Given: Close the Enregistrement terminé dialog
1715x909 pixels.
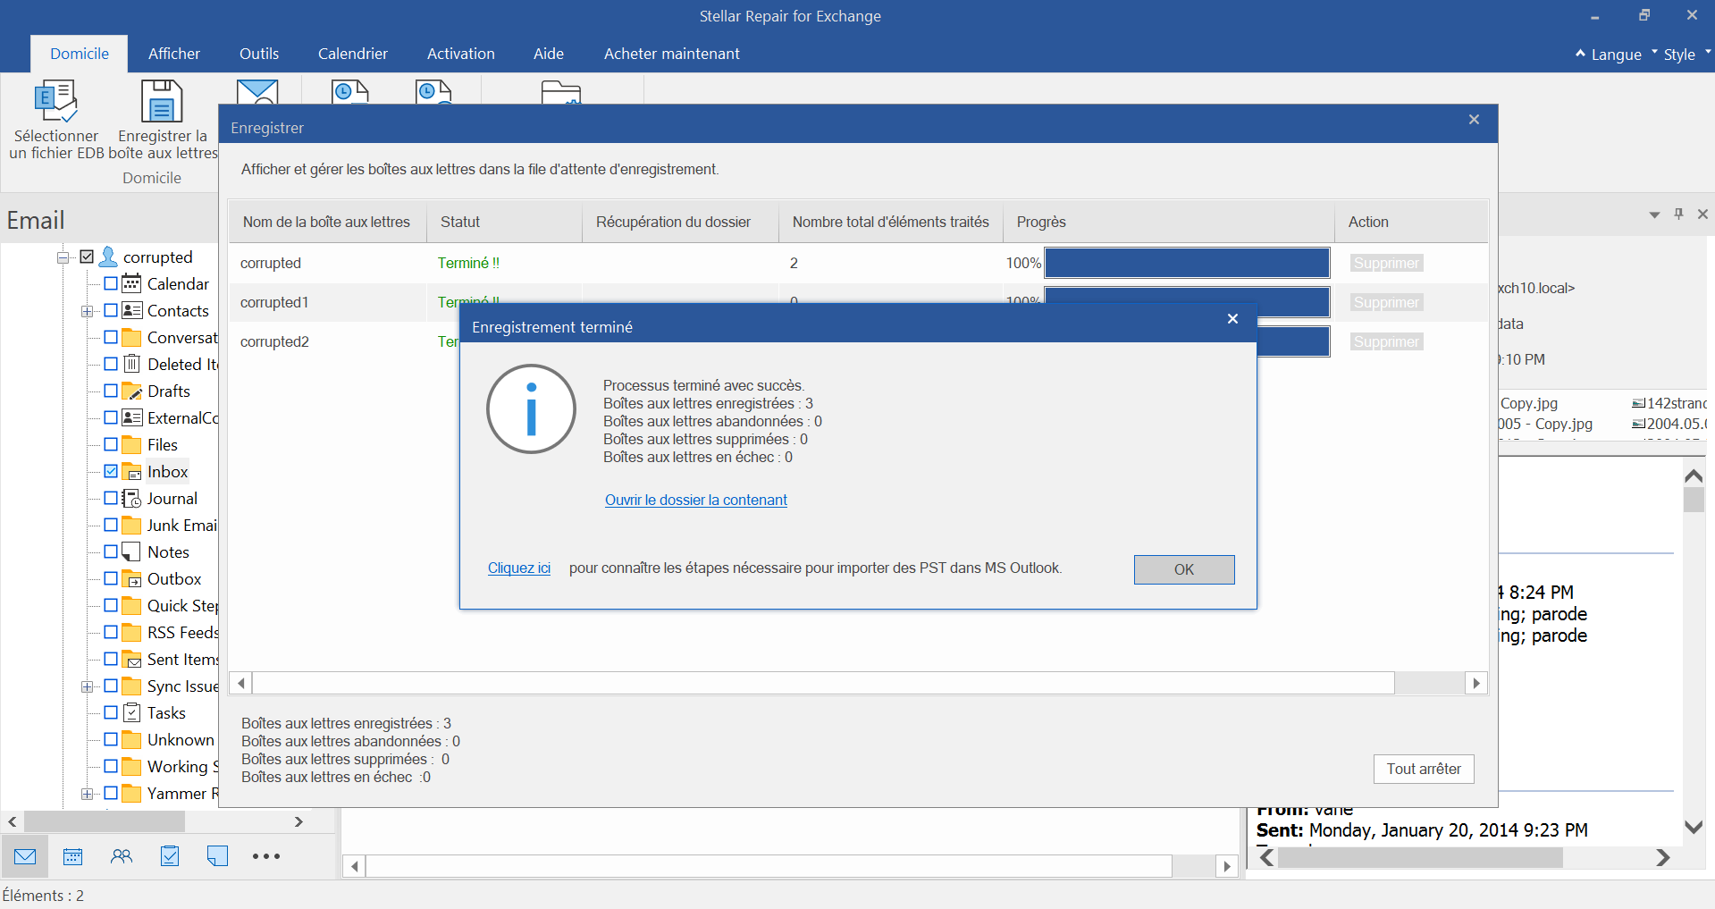Looking at the screenshot, I should pyautogui.click(x=1232, y=319).
